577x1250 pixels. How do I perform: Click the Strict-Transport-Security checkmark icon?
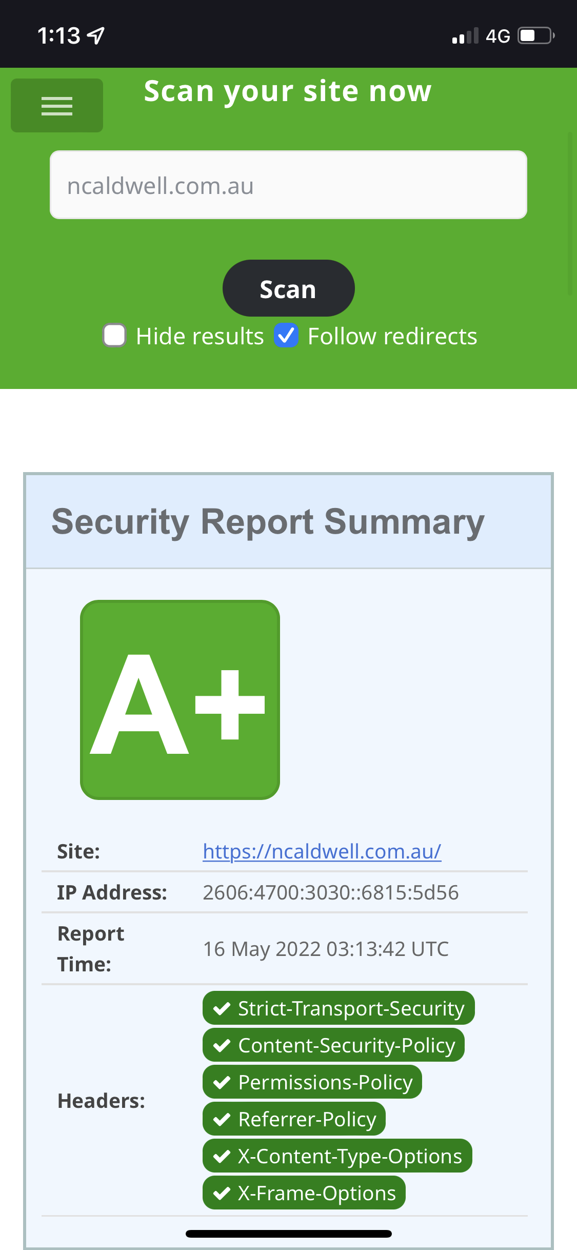tap(222, 1009)
